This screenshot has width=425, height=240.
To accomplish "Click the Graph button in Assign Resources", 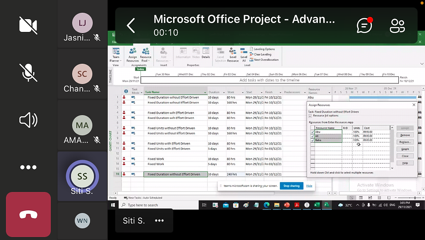I will (x=405, y=149).
